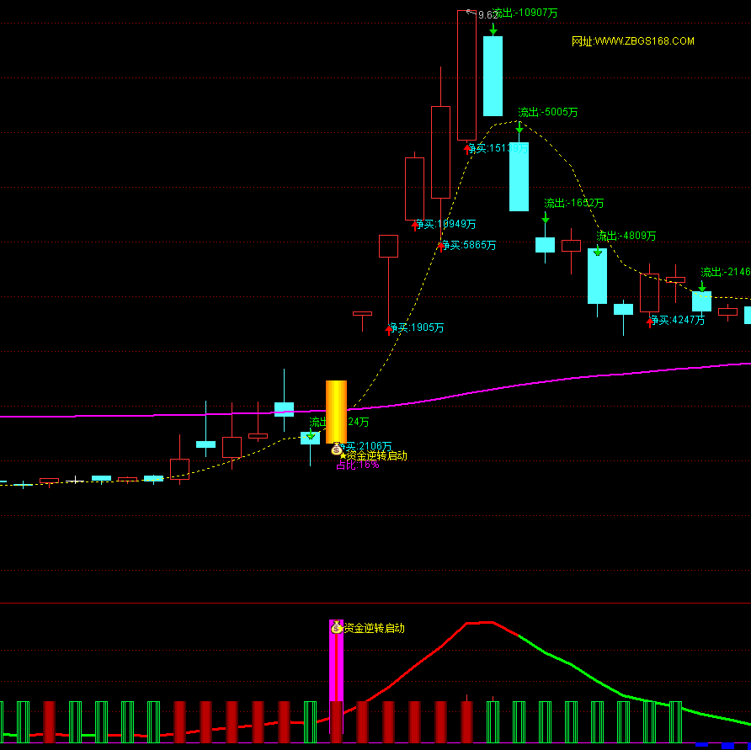The image size is (751, 750).
Task: Click the peak of the red indicator line
Action: click(x=480, y=623)
